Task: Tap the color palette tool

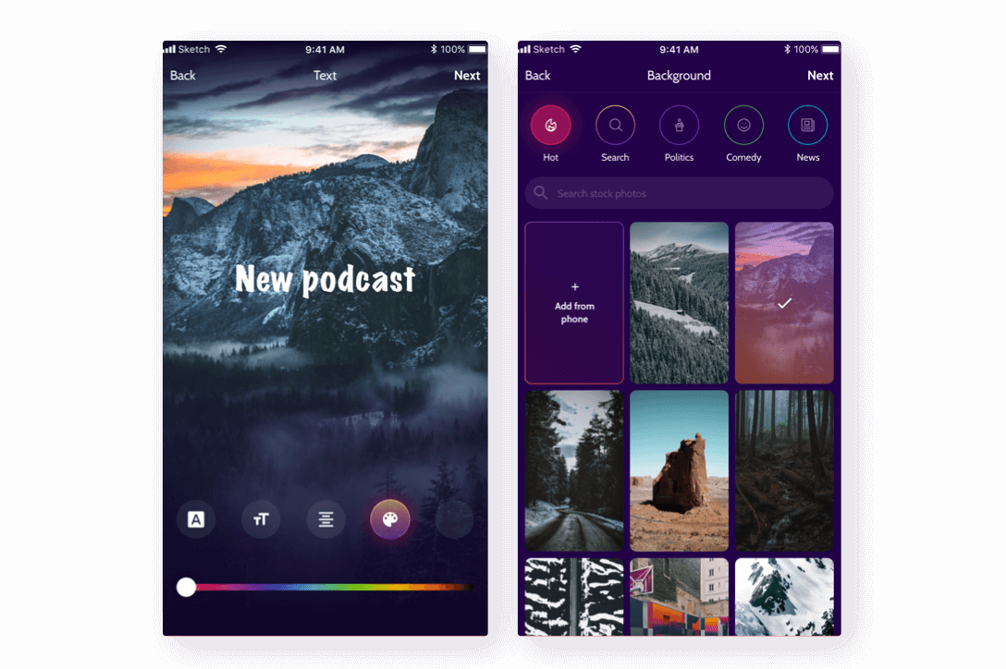Action: point(390,519)
